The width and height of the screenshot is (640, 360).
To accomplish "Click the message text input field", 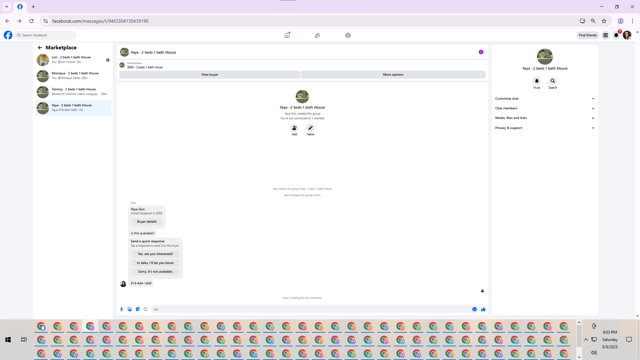I will pyautogui.click(x=310, y=309).
